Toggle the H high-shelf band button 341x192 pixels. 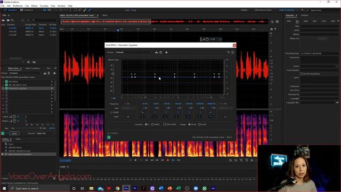coord(211,117)
